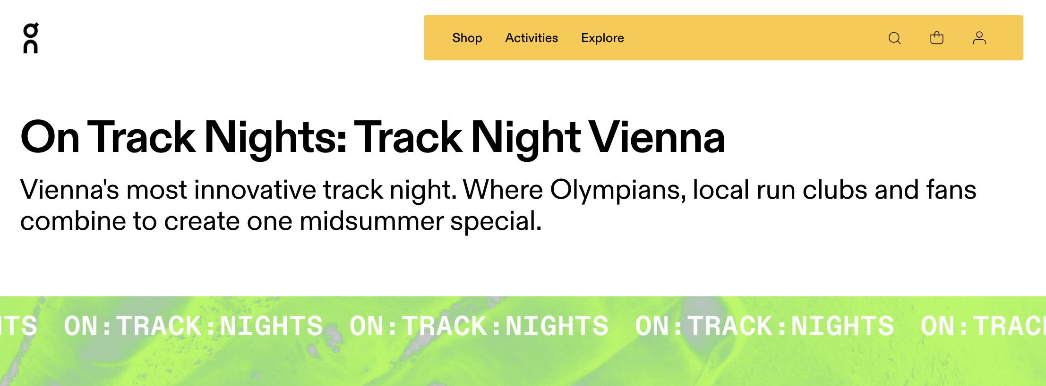
Task: Click the first full ON:TRACK:NIGHTS banner text
Action: (193, 326)
